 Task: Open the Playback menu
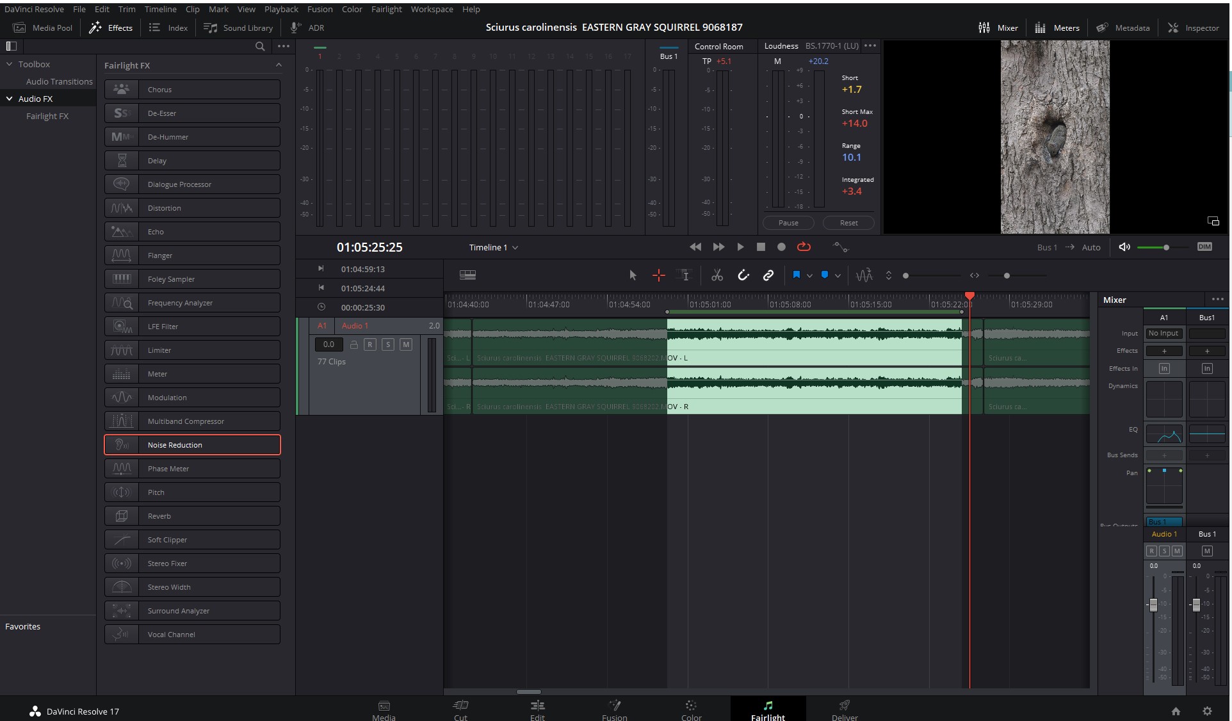(281, 9)
